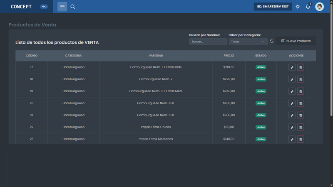Screen dimensions: 333x187
Task: Delete Papas Fritas Chicas product
Action: coord(301,127)
